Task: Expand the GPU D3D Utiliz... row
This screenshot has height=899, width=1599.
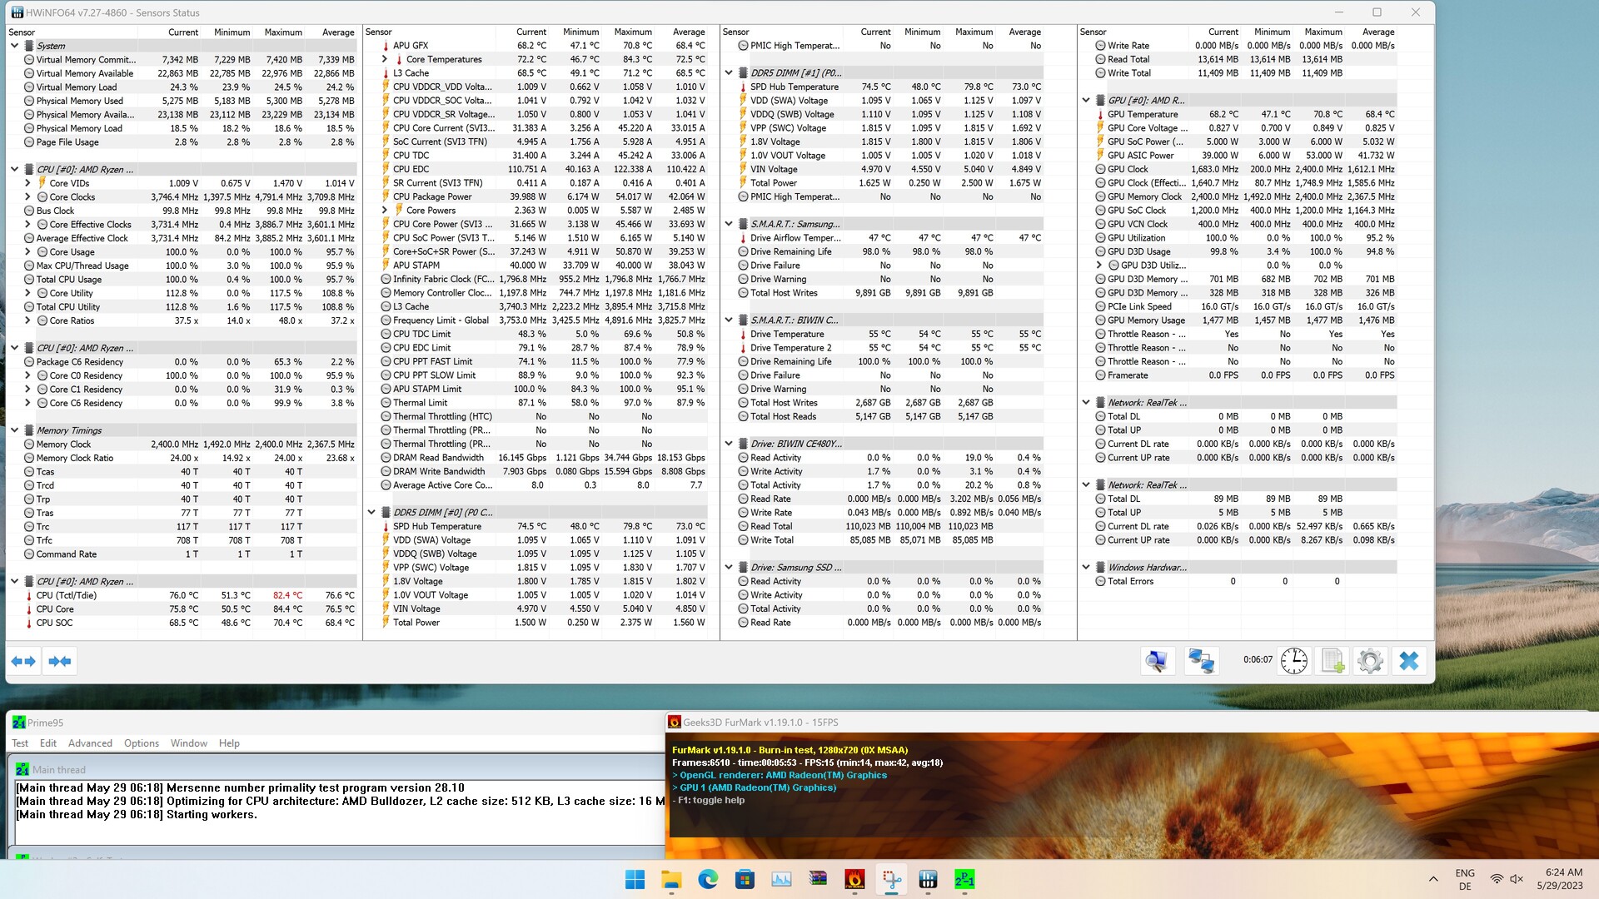Action: pos(1099,266)
